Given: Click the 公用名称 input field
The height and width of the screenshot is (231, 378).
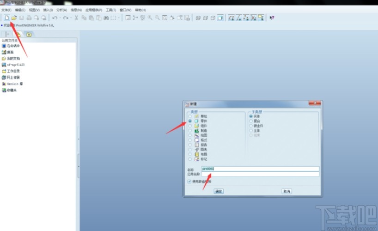Looking at the screenshot, I should click(x=260, y=174).
